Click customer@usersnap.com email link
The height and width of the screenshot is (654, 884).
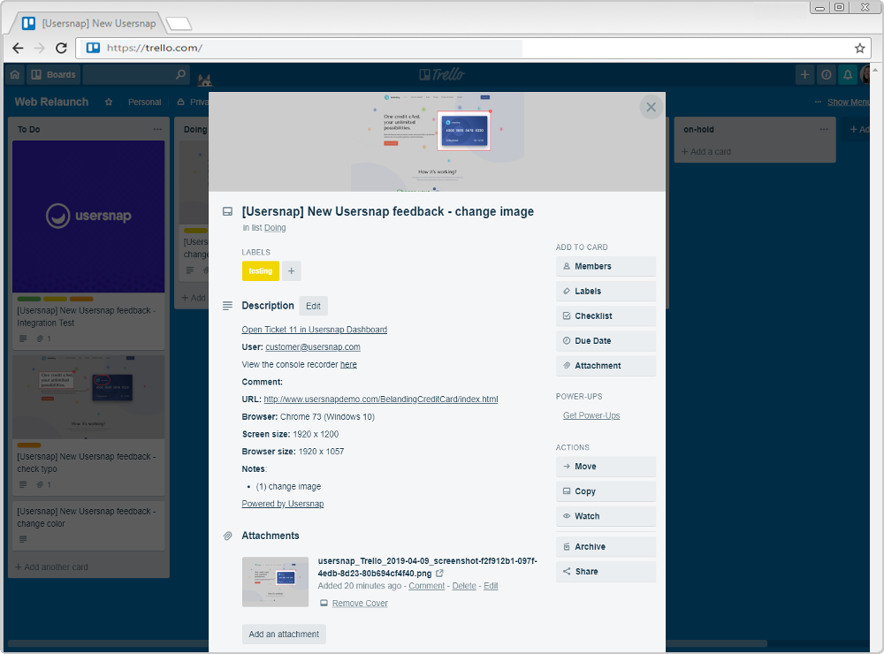coord(313,347)
